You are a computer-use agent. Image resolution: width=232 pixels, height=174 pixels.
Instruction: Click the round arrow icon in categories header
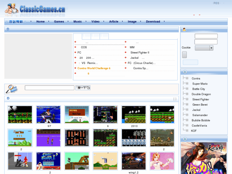pyautogui.click(x=185, y=72)
